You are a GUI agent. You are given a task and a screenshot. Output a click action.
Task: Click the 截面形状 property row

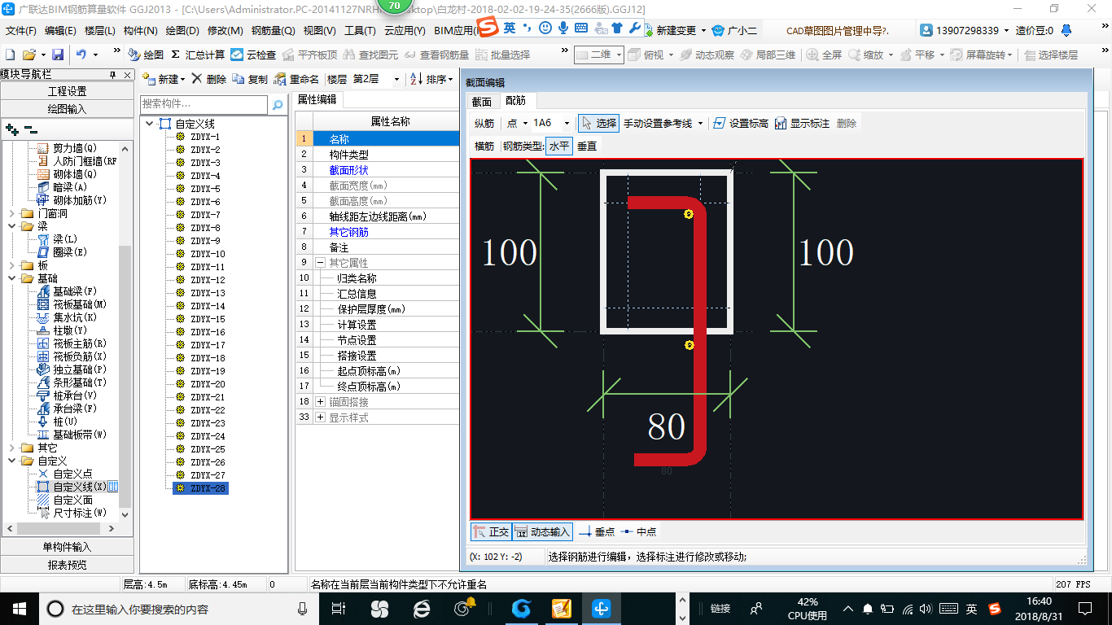[376, 170]
